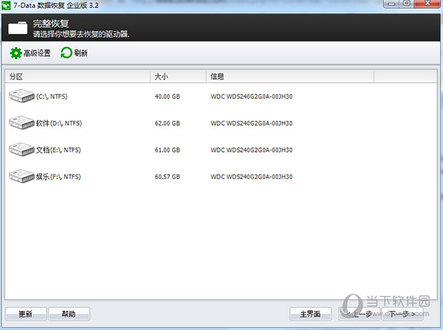Select the C:\ drive icon
This screenshot has width=443, height=330.
pos(21,96)
